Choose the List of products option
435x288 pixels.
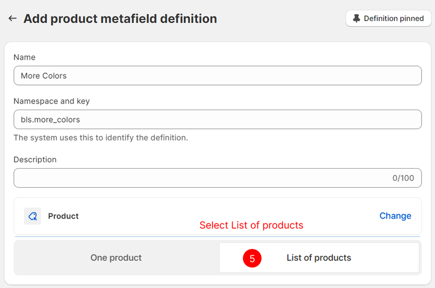coord(319,258)
